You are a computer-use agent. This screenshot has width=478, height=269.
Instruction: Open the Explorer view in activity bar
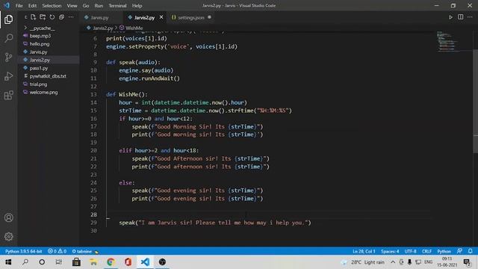pyautogui.click(x=8, y=19)
